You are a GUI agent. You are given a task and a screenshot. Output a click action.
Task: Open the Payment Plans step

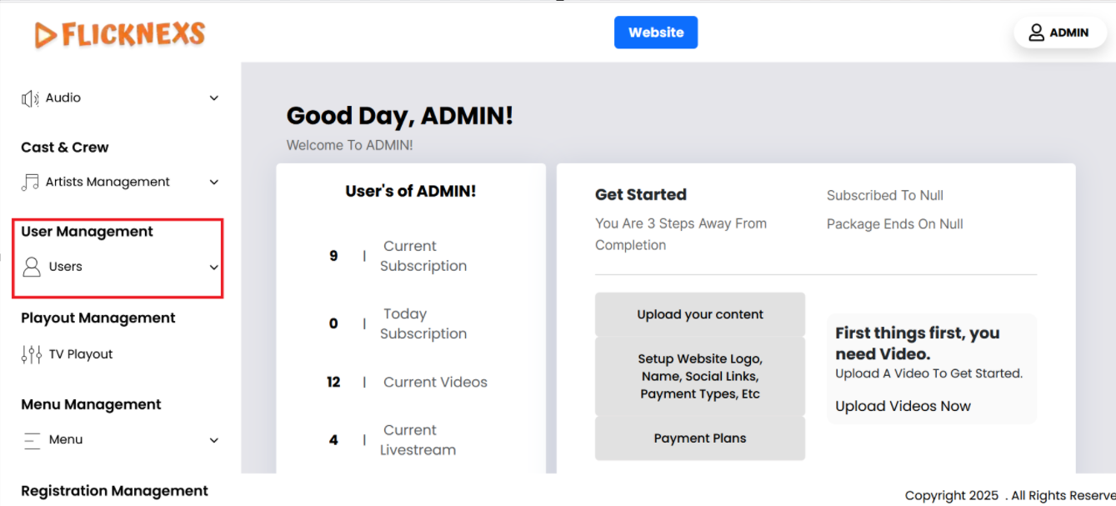[700, 438]
